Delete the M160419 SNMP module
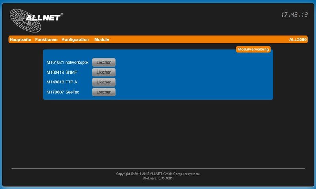The image size is (316, 189). [x=104, y=72]
